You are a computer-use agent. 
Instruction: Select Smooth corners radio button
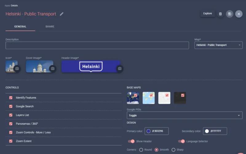click(x=157, y=150)
